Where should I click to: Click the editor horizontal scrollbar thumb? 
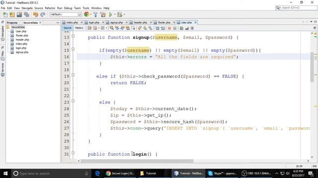pos(137,161)
